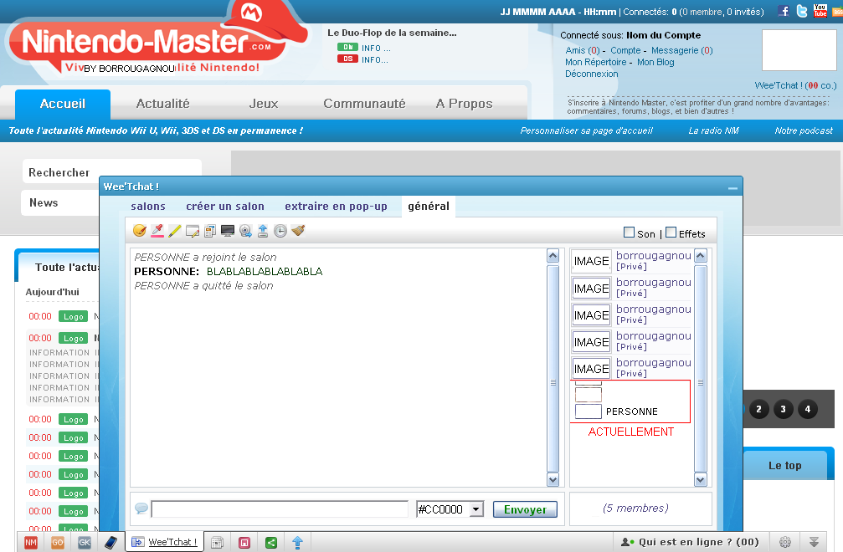
Task: Open Mon Répertoire link
Action: click(596, 62)
